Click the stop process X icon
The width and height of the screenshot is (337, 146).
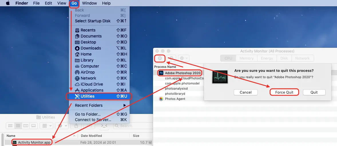[x=160, y=58]
